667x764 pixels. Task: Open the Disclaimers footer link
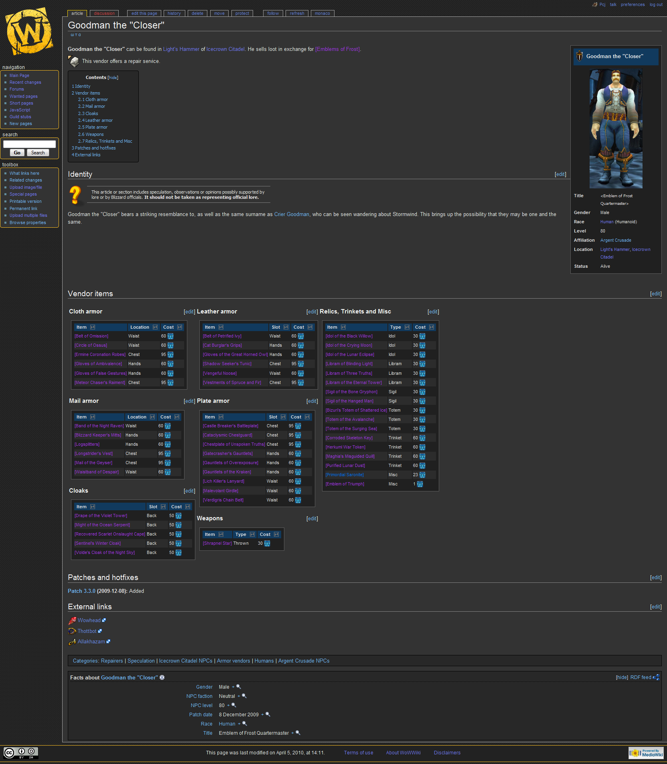(447, 753)
